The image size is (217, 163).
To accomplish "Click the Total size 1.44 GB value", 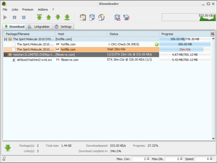I will [66, 146].
